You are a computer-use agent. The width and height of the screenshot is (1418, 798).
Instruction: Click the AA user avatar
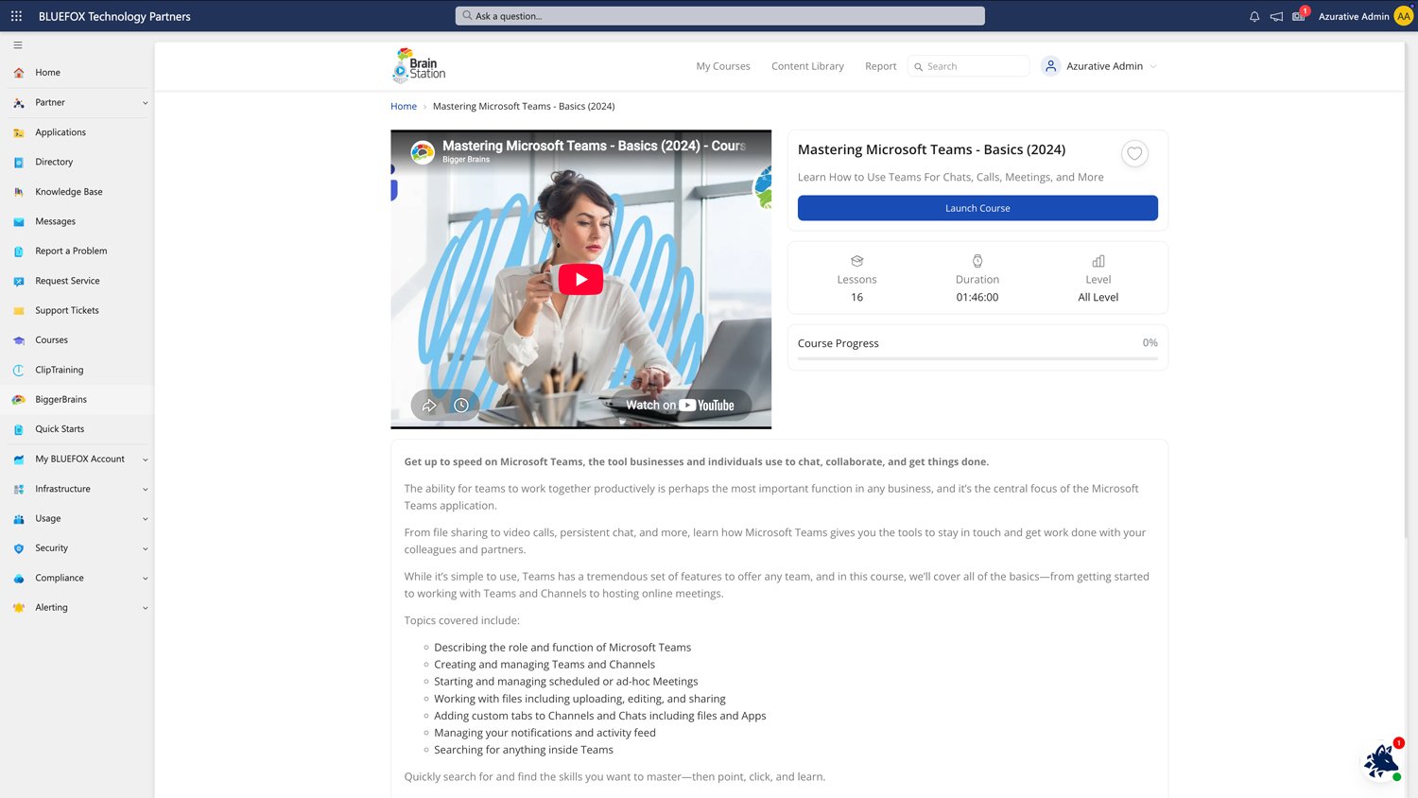click(x=1404, y=16)
